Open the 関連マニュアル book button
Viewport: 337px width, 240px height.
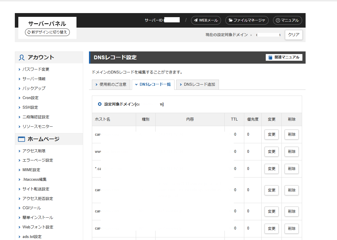point(284,58)
